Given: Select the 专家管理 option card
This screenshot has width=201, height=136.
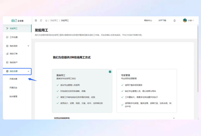Looking at the screenshot, I should pos(147,91).
